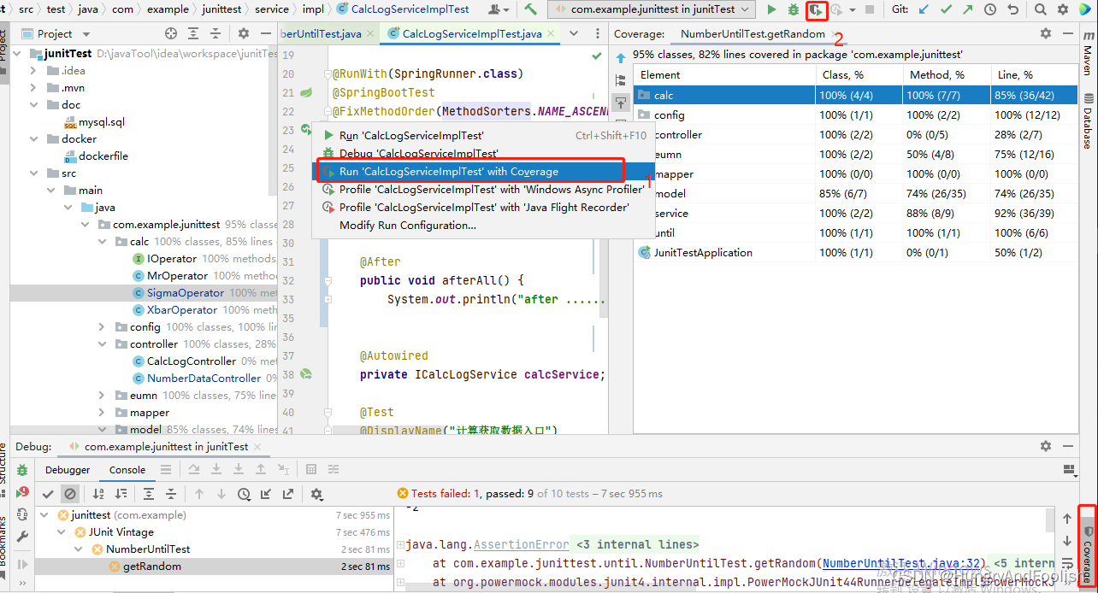Show Git history clock icon
Image resolution: width=1098 pixels, height=593 pixels.
(x=990, y=9)
